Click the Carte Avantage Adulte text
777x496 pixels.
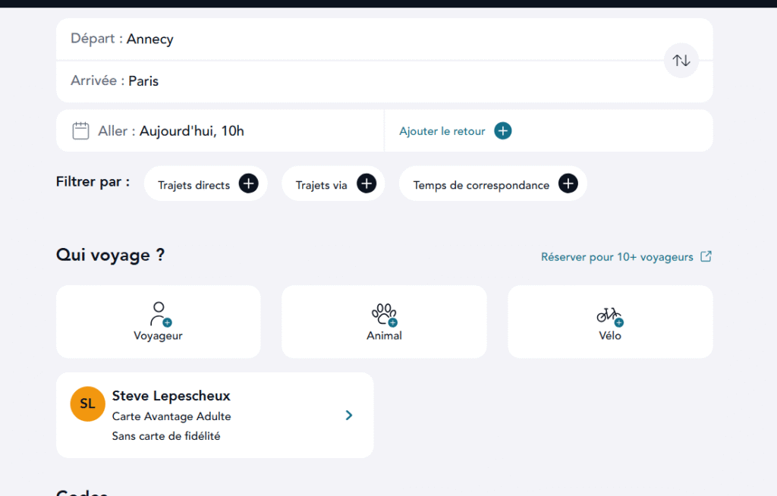click(171, 416)
